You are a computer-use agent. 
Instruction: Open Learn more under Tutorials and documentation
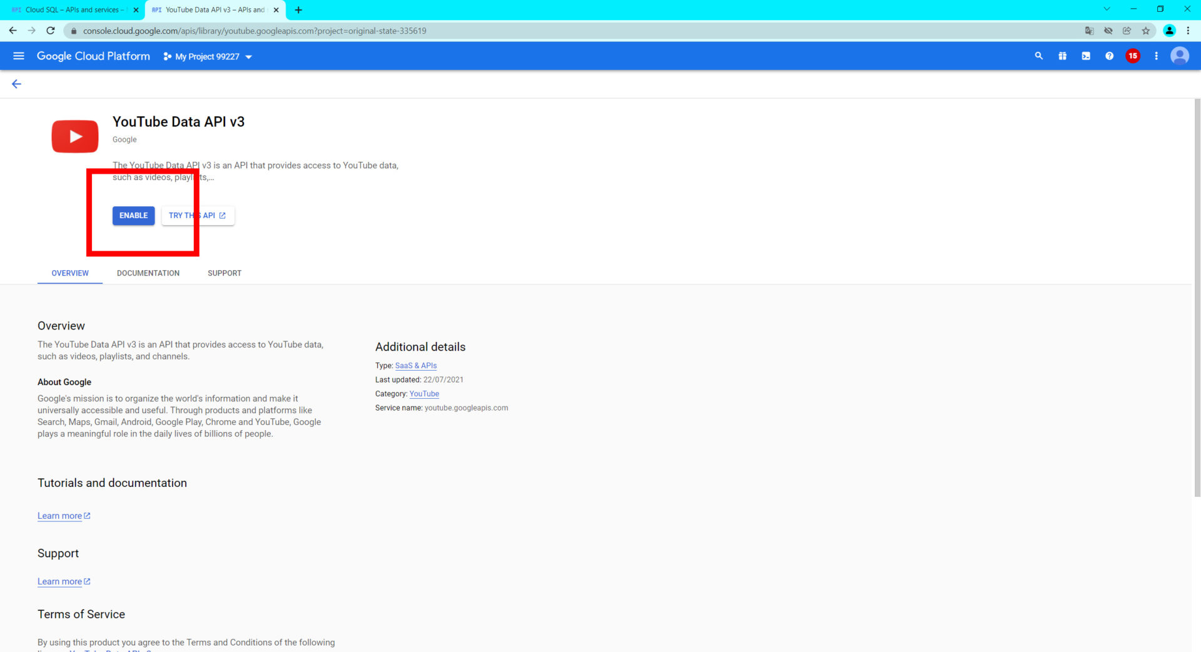[x=64, y=516]
